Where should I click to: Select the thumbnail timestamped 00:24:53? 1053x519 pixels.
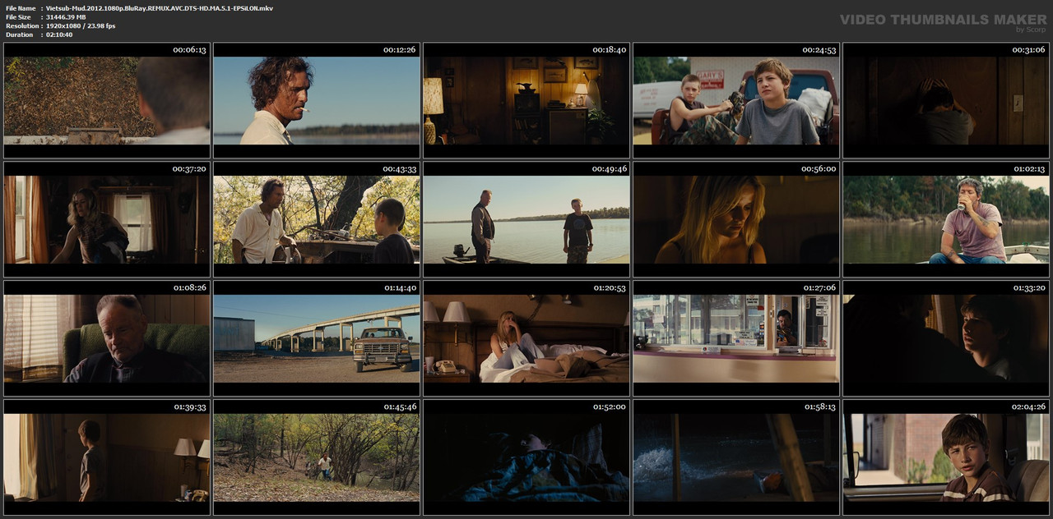pyautogui.click(x=736, y=100)
